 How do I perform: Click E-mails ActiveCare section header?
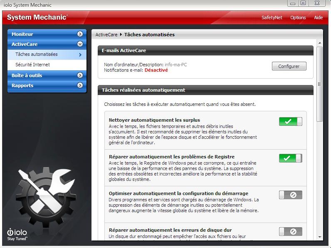(205, 50)
